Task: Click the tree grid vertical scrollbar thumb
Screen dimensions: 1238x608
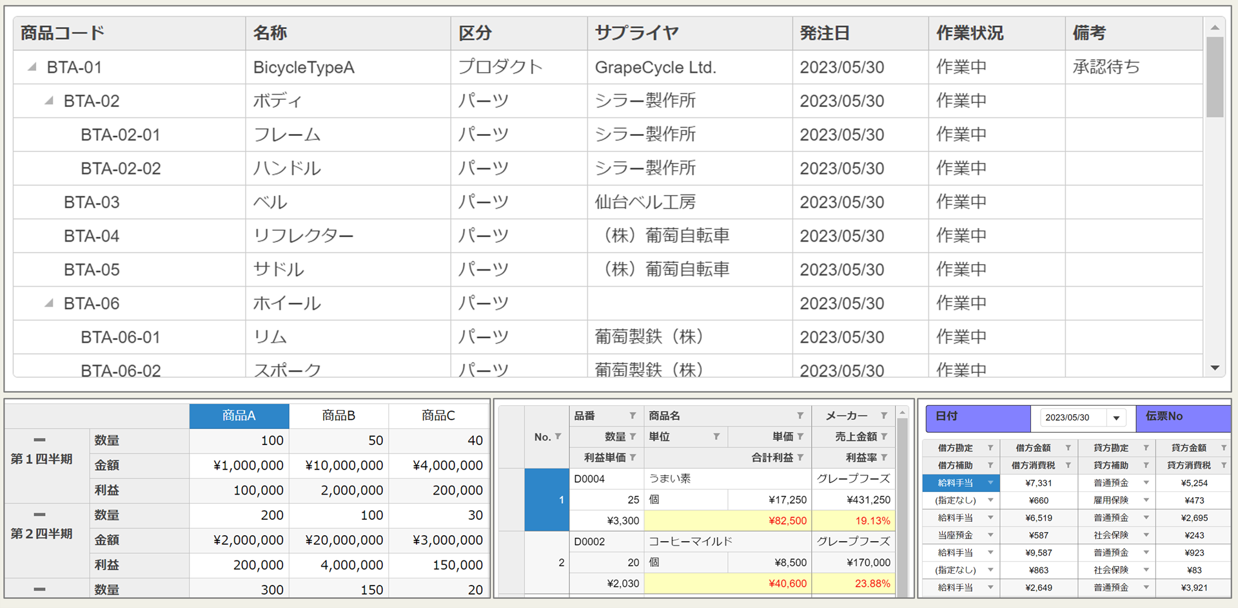Action: [x=1215, y=77]
